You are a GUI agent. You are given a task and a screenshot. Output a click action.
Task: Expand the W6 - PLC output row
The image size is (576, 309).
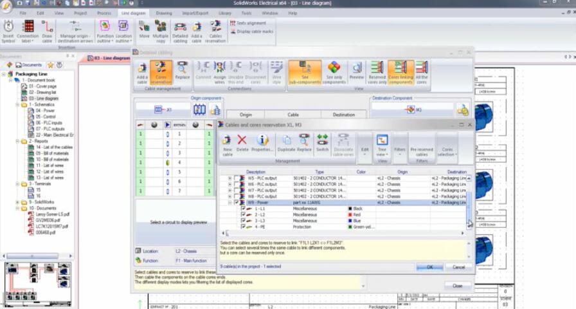(230, 184)
